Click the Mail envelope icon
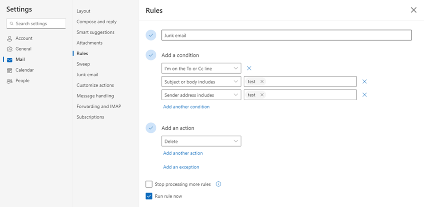The width and height of the screenshot is (424, 207). (9, 60)
